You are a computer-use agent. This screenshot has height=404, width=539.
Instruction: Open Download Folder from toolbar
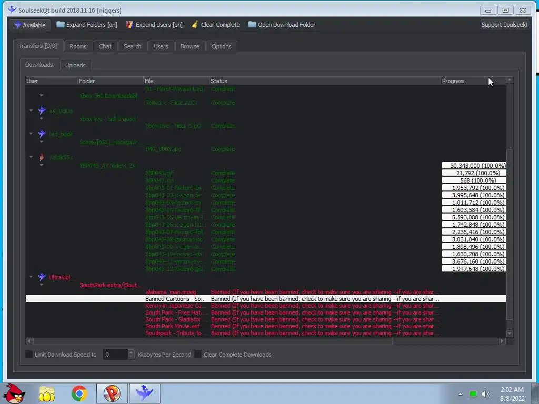tap(282, 25)
